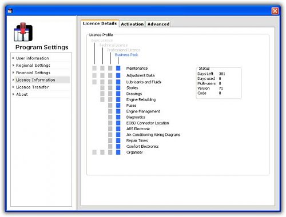Screen dimensions: 286x217
Task: Click the Stories label
Action: (132, 88)
